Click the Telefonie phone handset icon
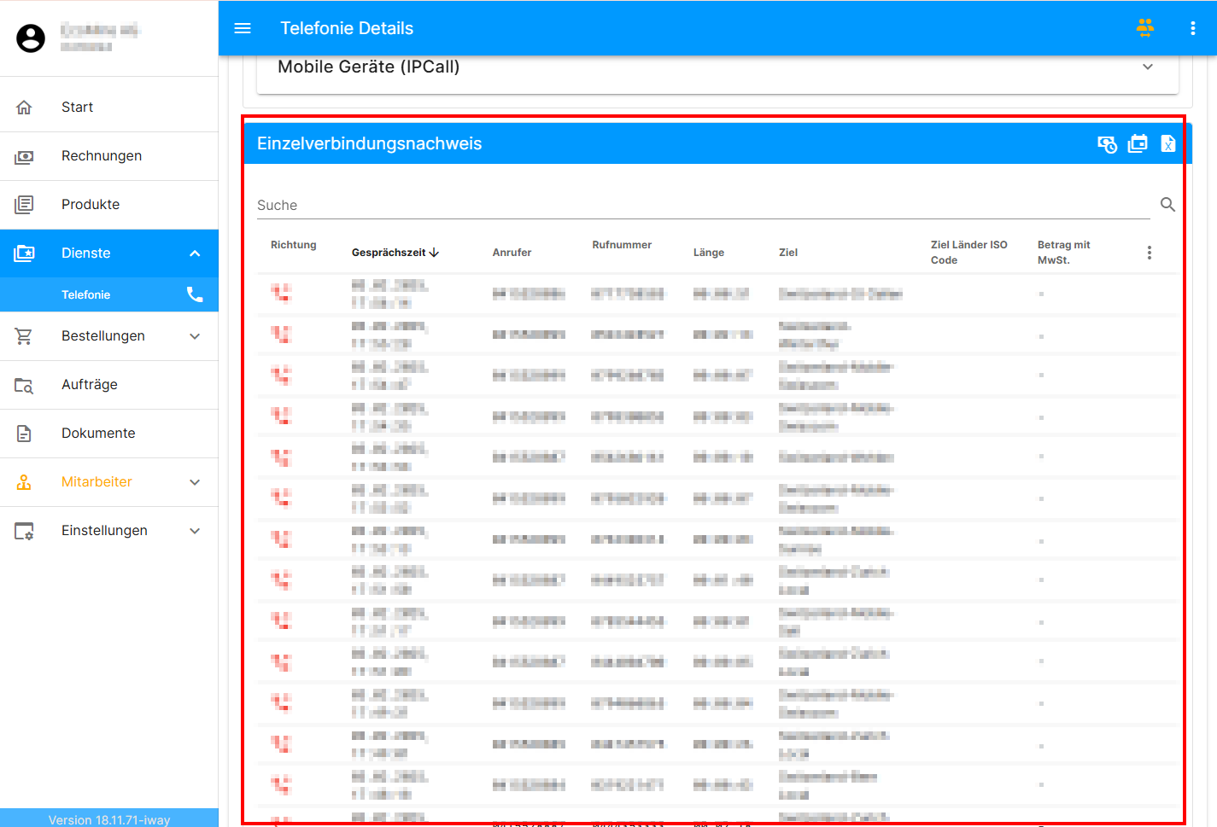Image resolution: width=1217 pixels, height=827 pixels. [195, 294]
